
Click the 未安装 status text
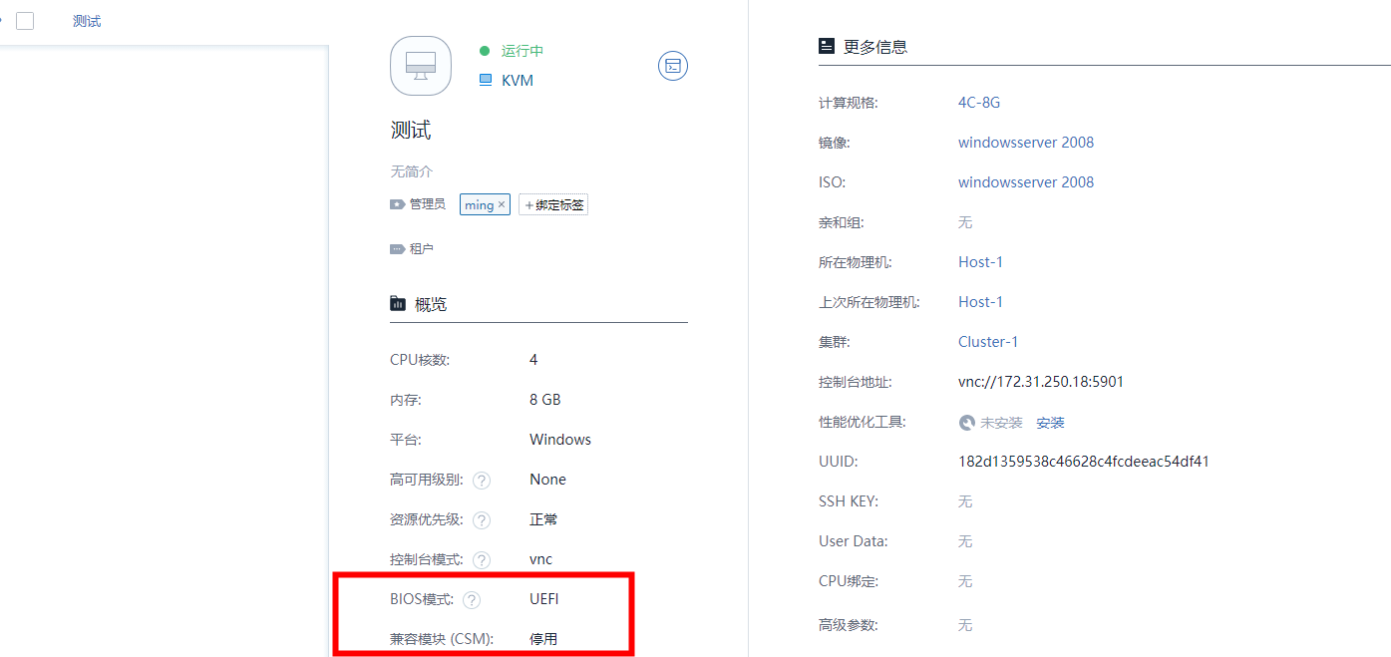(1001, 423)
